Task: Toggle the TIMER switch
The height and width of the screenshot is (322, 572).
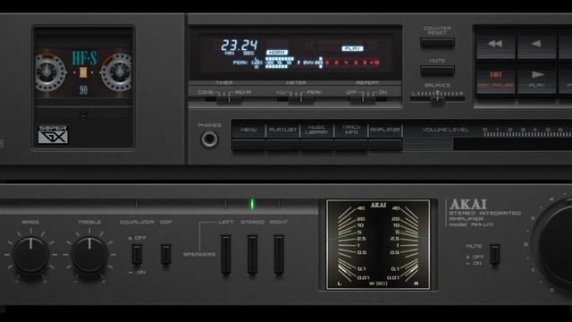Action: click(x=229, y=98)
